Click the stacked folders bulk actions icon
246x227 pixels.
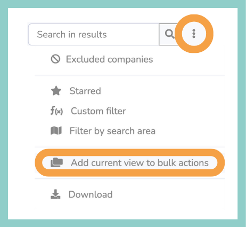[x=56, y=162]
